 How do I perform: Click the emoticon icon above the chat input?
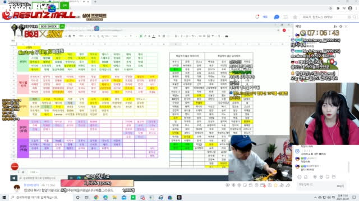(300, 177)
